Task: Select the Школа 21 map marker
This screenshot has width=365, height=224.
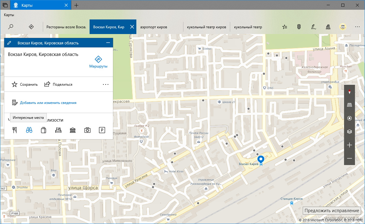Action: coord(219,102)
